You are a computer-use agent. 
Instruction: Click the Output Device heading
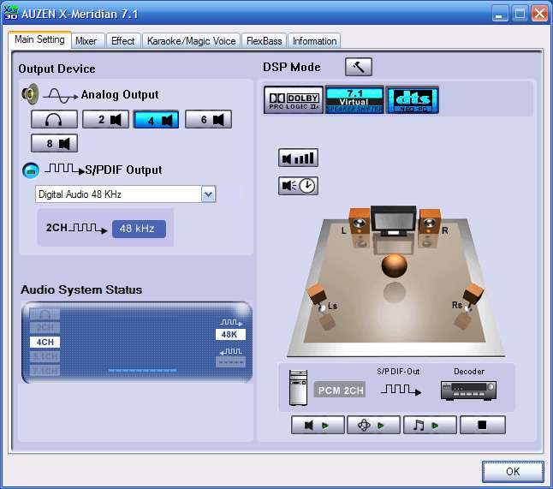click(x=56, y=69)
